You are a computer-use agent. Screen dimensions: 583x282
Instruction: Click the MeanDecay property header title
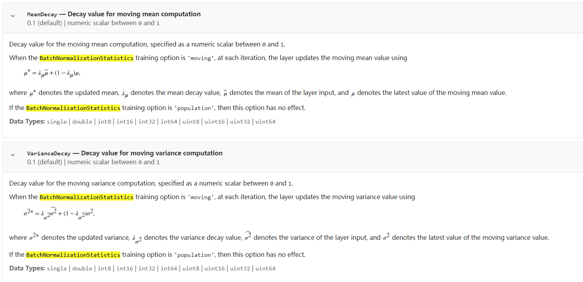pos(114,14)
